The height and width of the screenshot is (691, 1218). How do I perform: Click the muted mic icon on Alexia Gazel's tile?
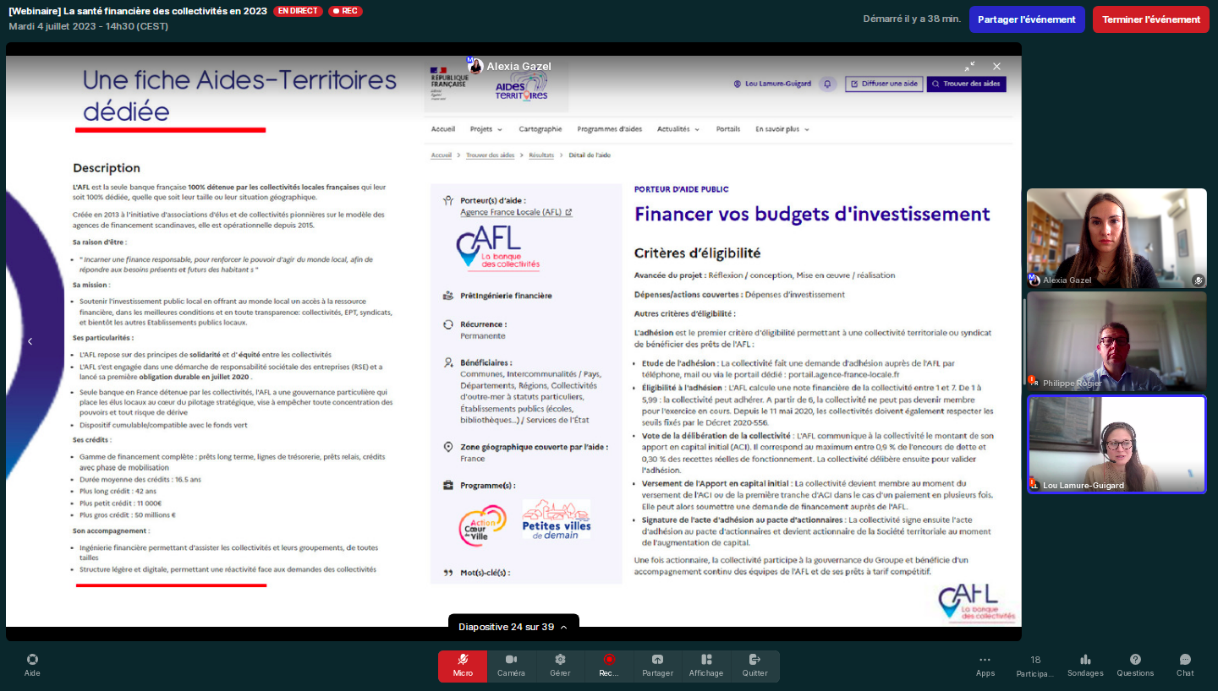1198,280
